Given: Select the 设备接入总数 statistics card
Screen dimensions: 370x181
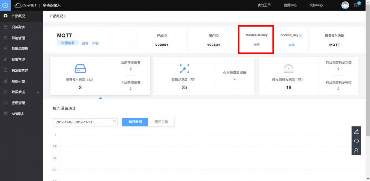Looking at the screenshot, I should [x=100, y=76].
